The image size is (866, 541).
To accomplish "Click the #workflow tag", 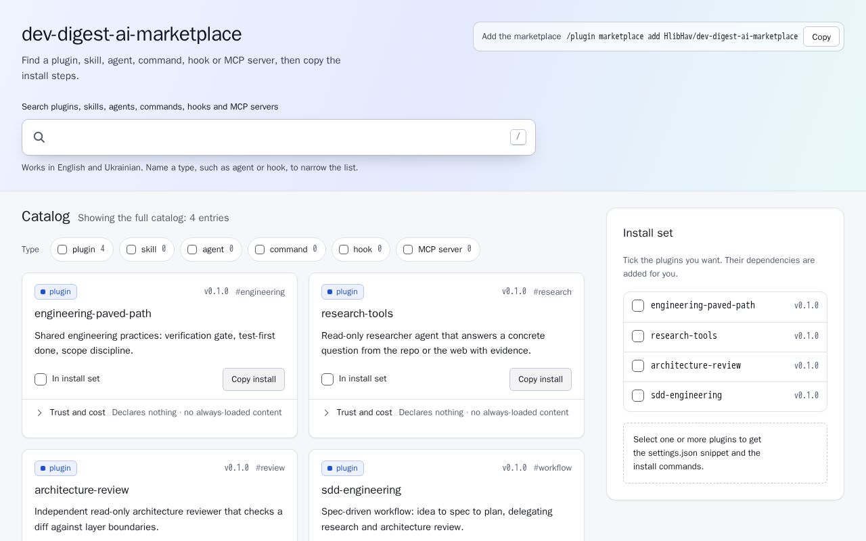I will tap(553, 468).
